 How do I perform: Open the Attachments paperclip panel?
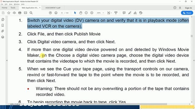3,31
